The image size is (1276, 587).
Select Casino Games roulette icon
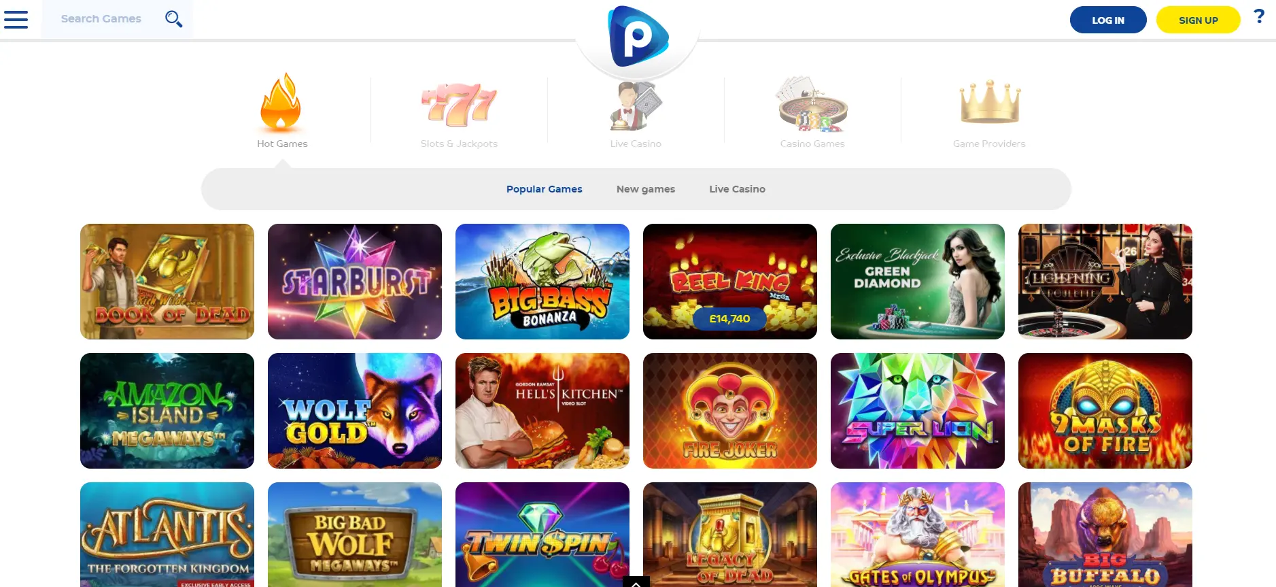[812, 104]
